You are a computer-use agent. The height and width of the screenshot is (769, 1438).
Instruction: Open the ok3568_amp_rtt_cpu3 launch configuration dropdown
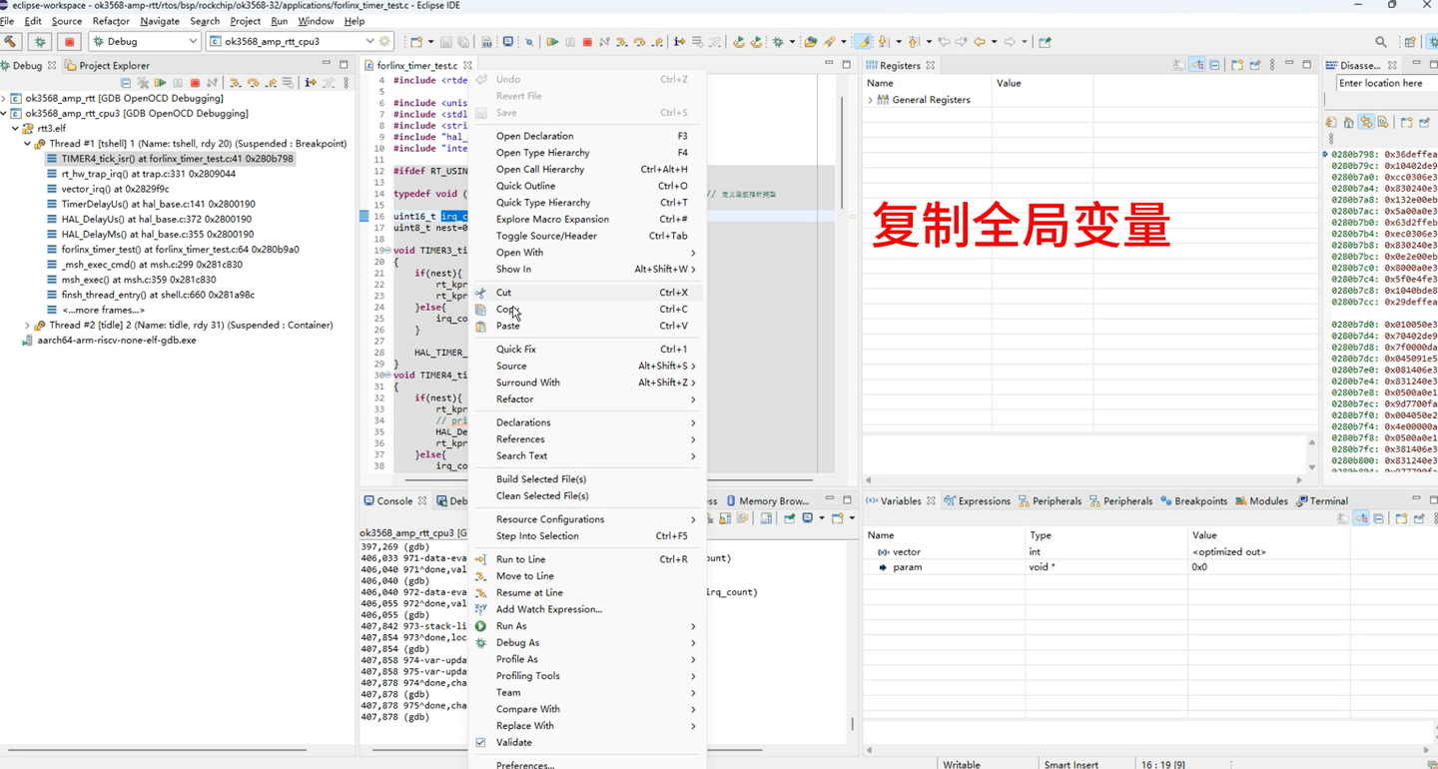pos(369,42)
